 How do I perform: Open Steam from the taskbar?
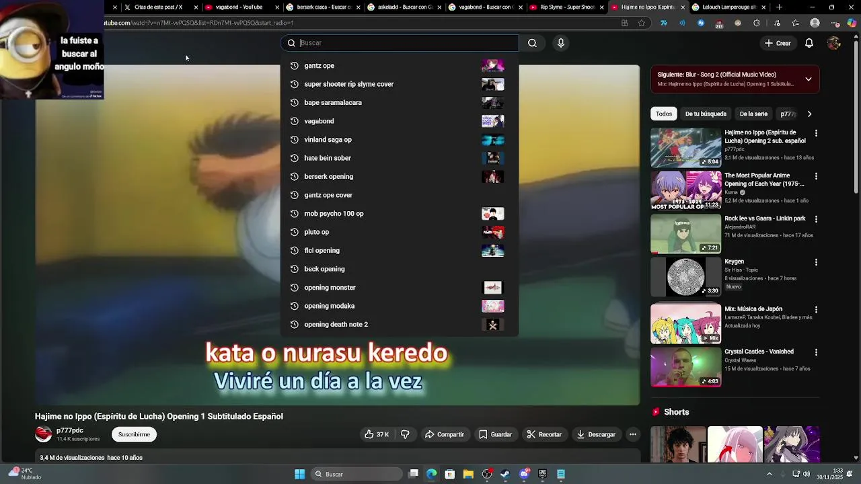(505, 474)
